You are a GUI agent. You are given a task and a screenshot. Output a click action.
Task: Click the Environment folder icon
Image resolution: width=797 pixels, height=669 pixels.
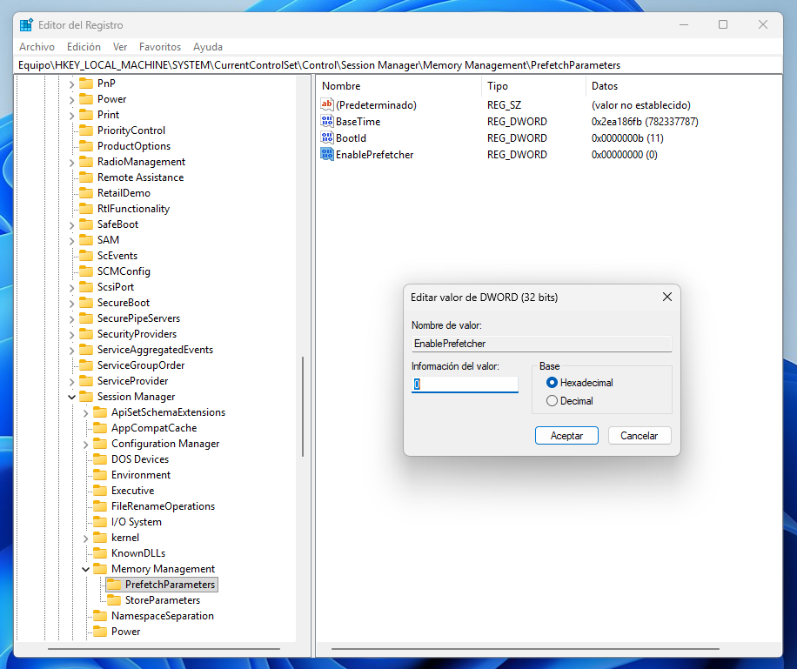[x=100, y=475]
